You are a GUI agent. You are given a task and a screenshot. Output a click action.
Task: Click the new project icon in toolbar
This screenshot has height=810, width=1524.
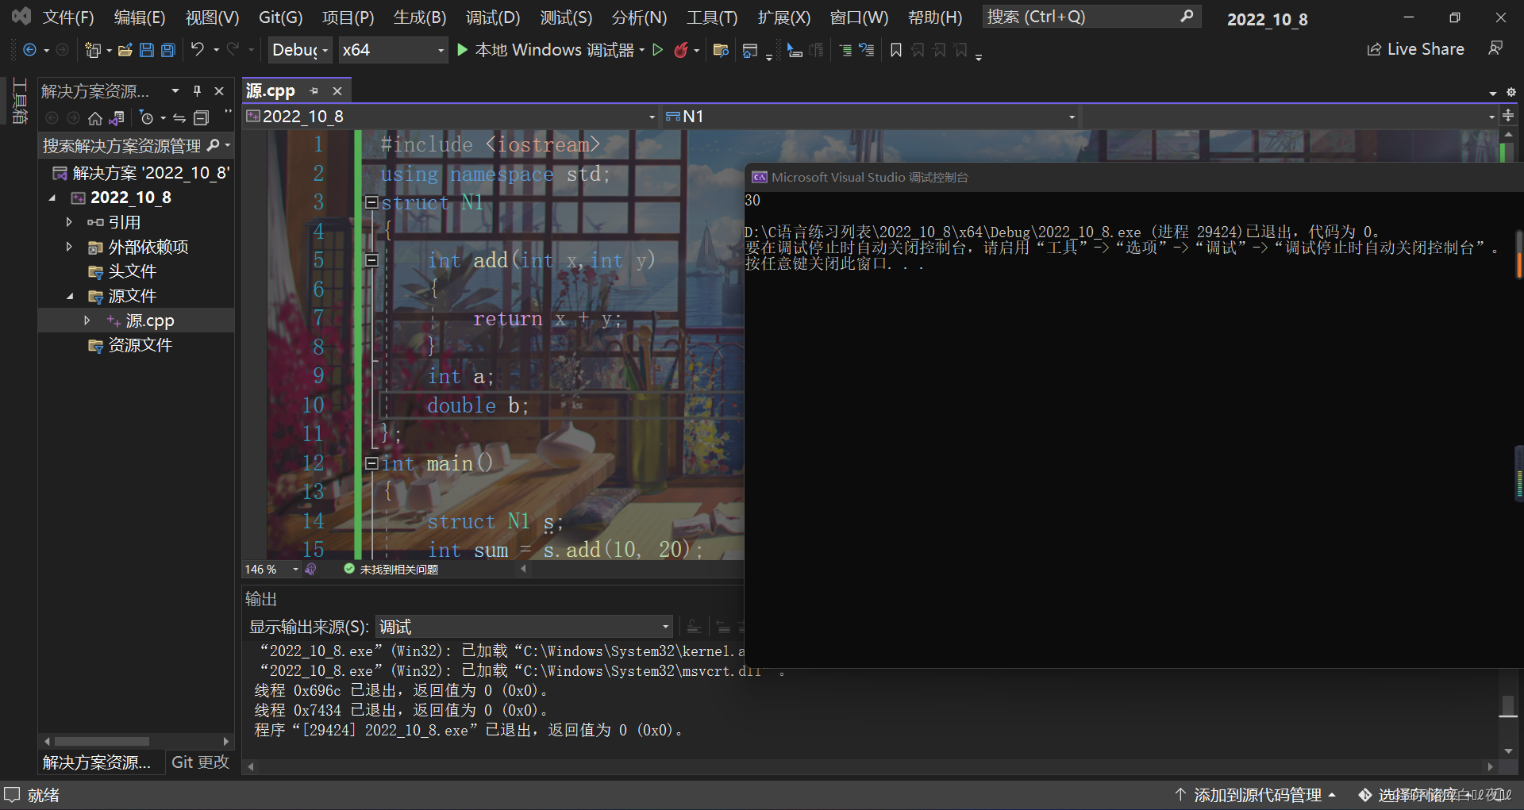pos(93,50)
